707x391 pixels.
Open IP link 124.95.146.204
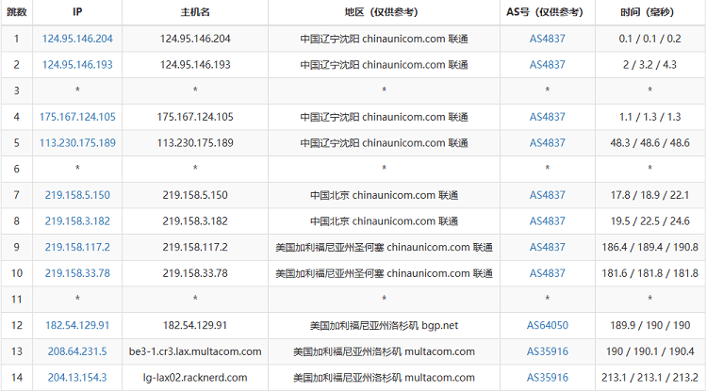(x=77, y=39)
